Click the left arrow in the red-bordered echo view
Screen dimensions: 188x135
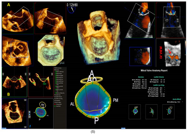[30, 74]
